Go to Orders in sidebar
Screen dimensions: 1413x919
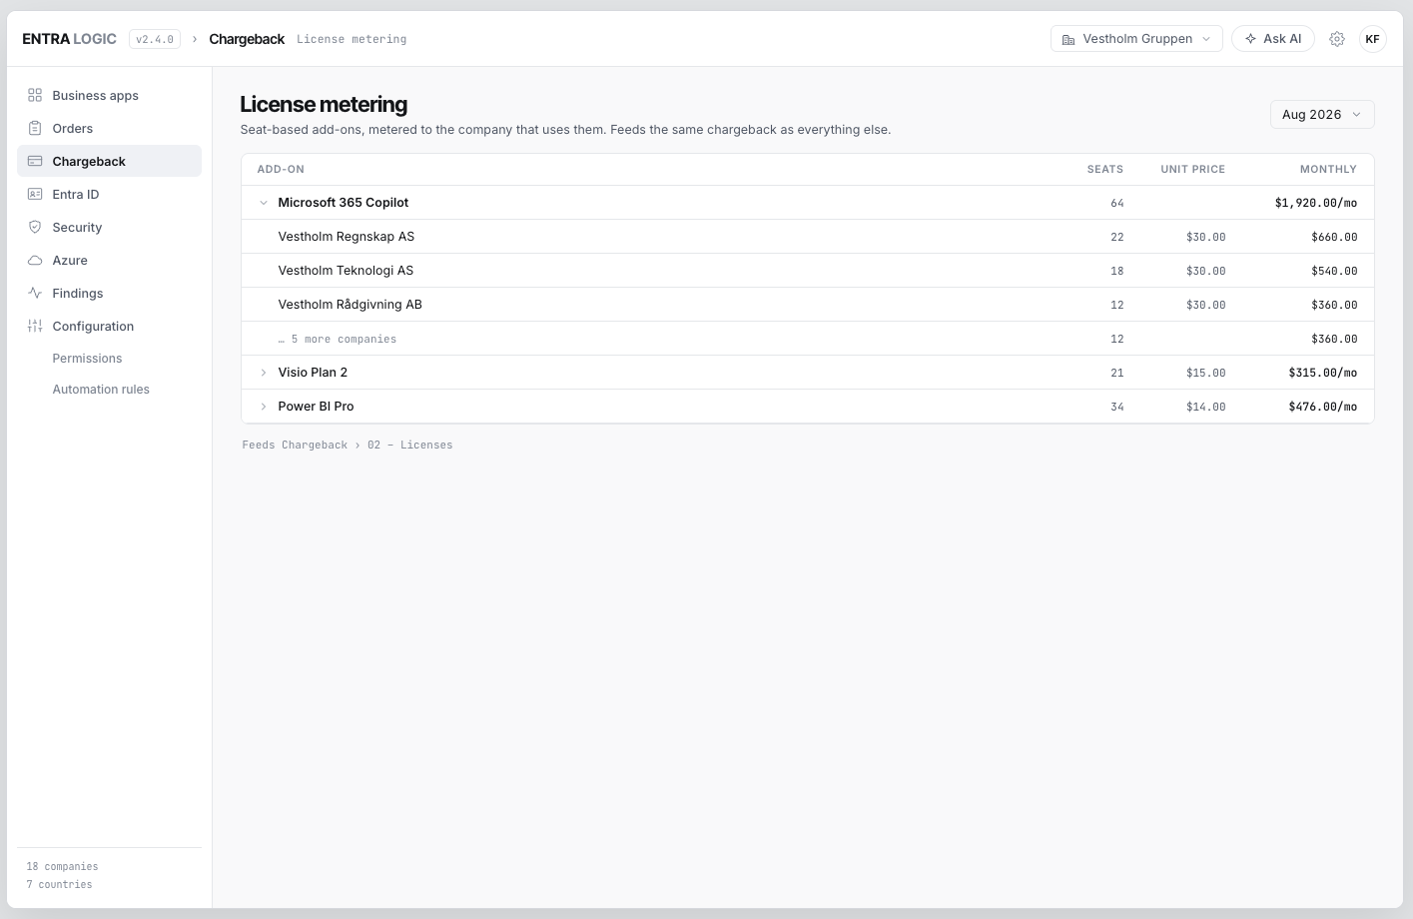pos(109,128)
